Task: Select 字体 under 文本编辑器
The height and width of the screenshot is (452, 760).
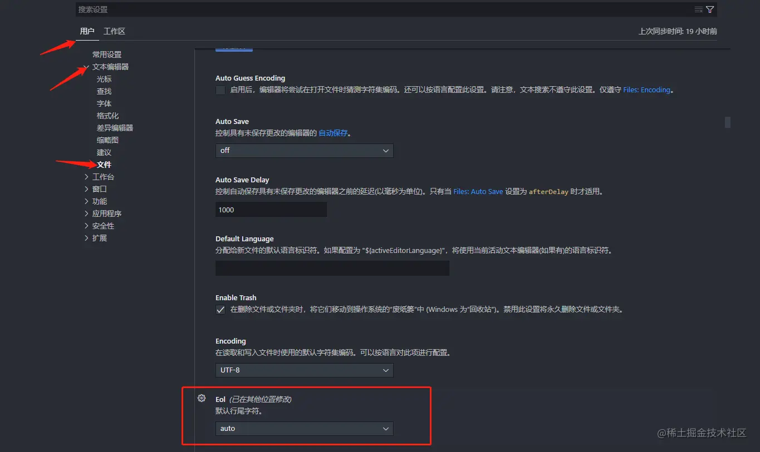Action: coord(104,103)
